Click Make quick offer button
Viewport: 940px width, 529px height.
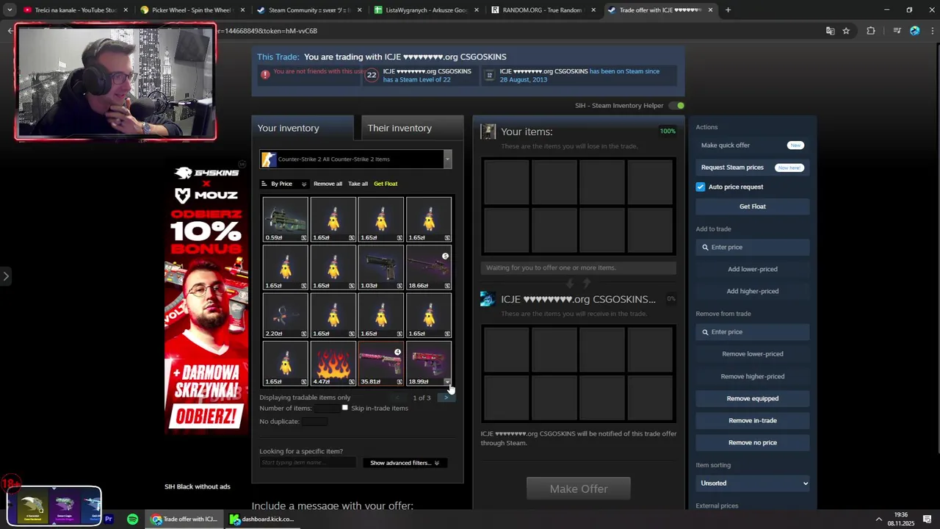(753, 145)
